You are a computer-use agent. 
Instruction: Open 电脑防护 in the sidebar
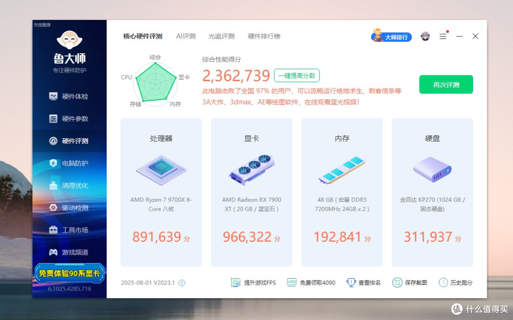[69, 163]
